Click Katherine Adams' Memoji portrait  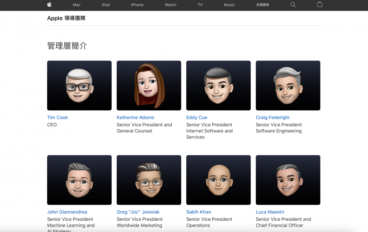149,85
